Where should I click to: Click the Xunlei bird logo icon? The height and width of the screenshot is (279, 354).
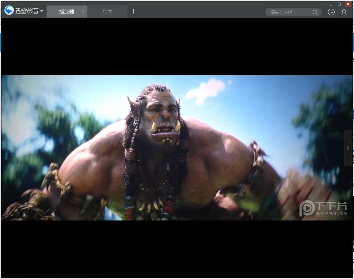coord(9,11)
